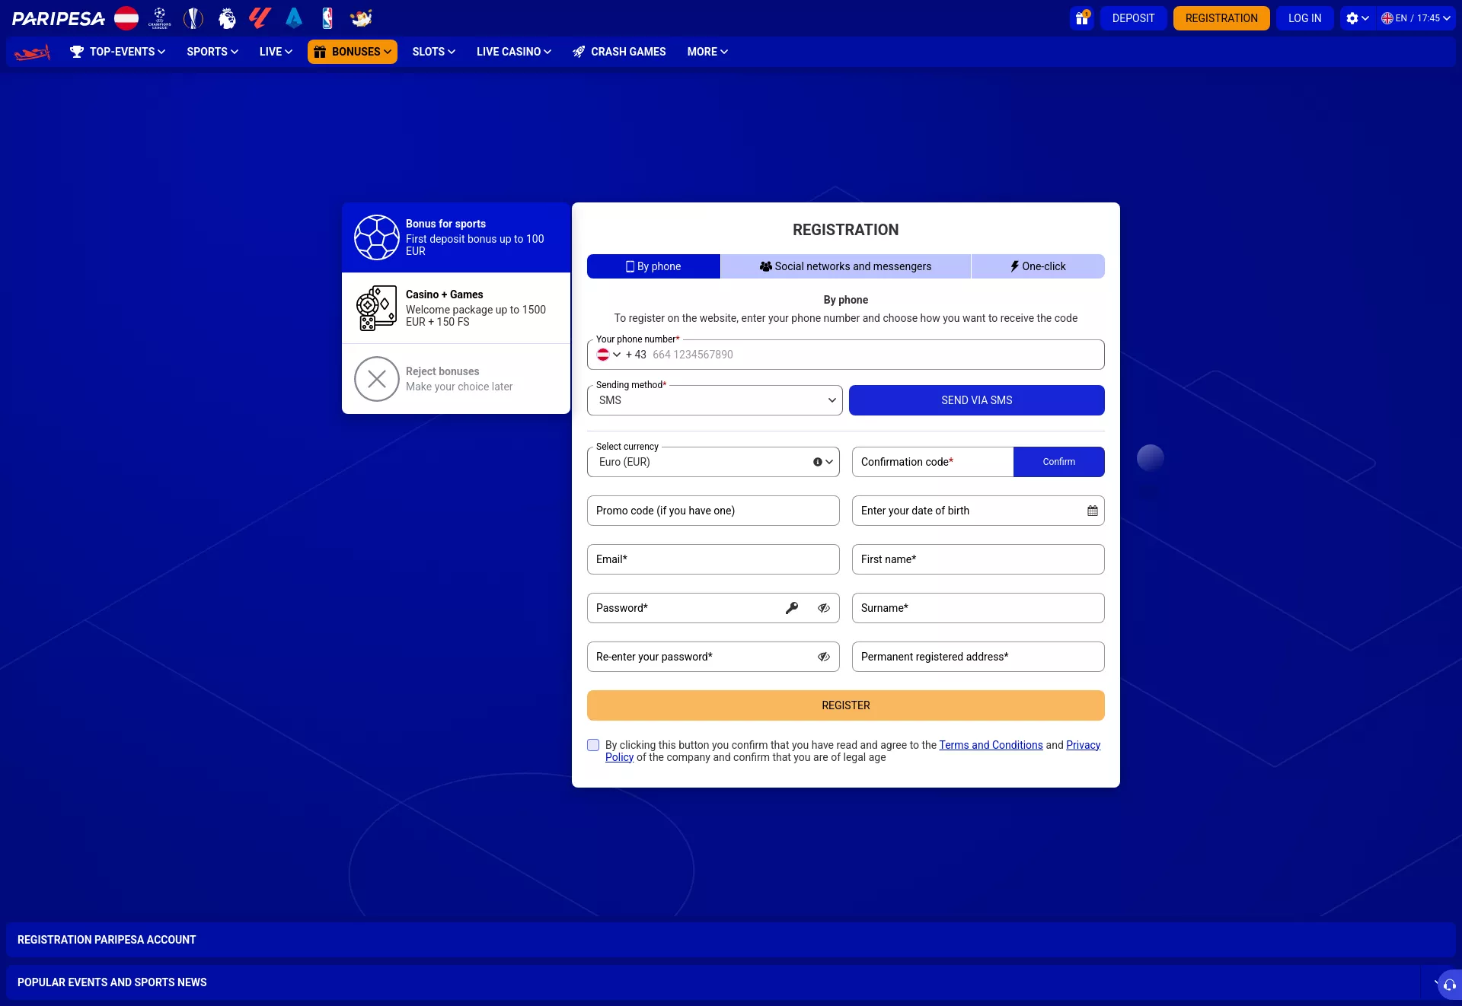Open the Privacy Policy link
Screen dimensions: 1462x1006
pyautogui.click(x=1083, y=745)
